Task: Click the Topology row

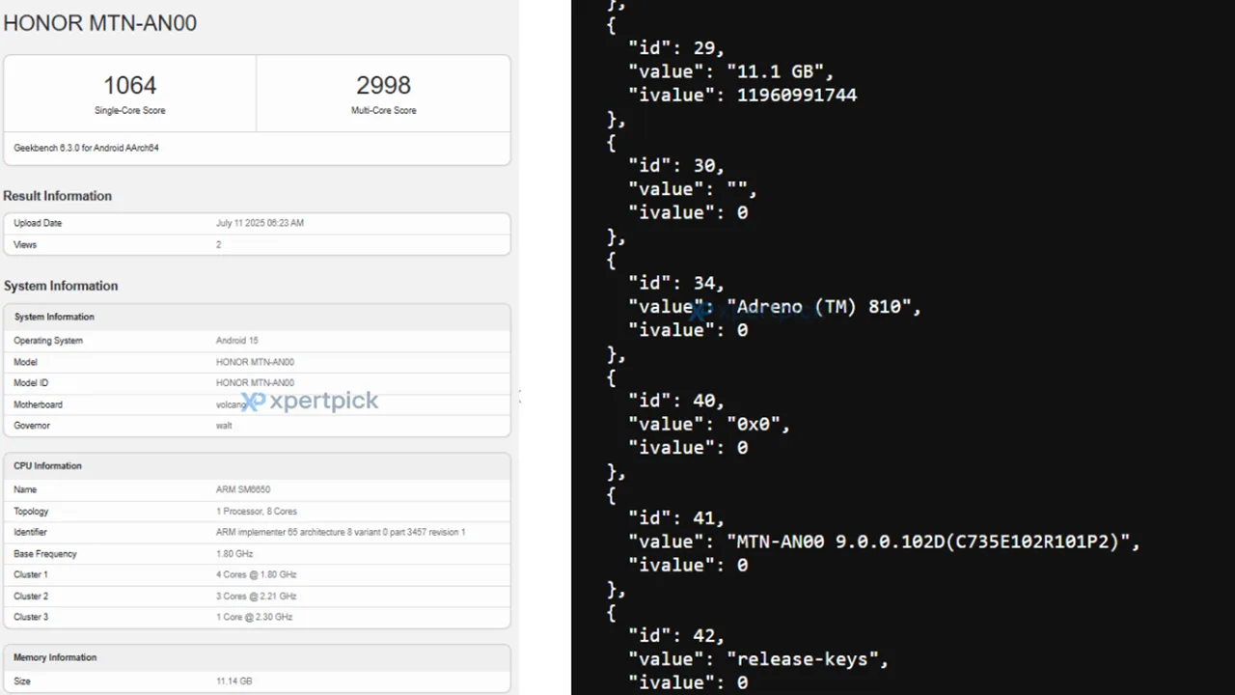Action: (257, 512)
